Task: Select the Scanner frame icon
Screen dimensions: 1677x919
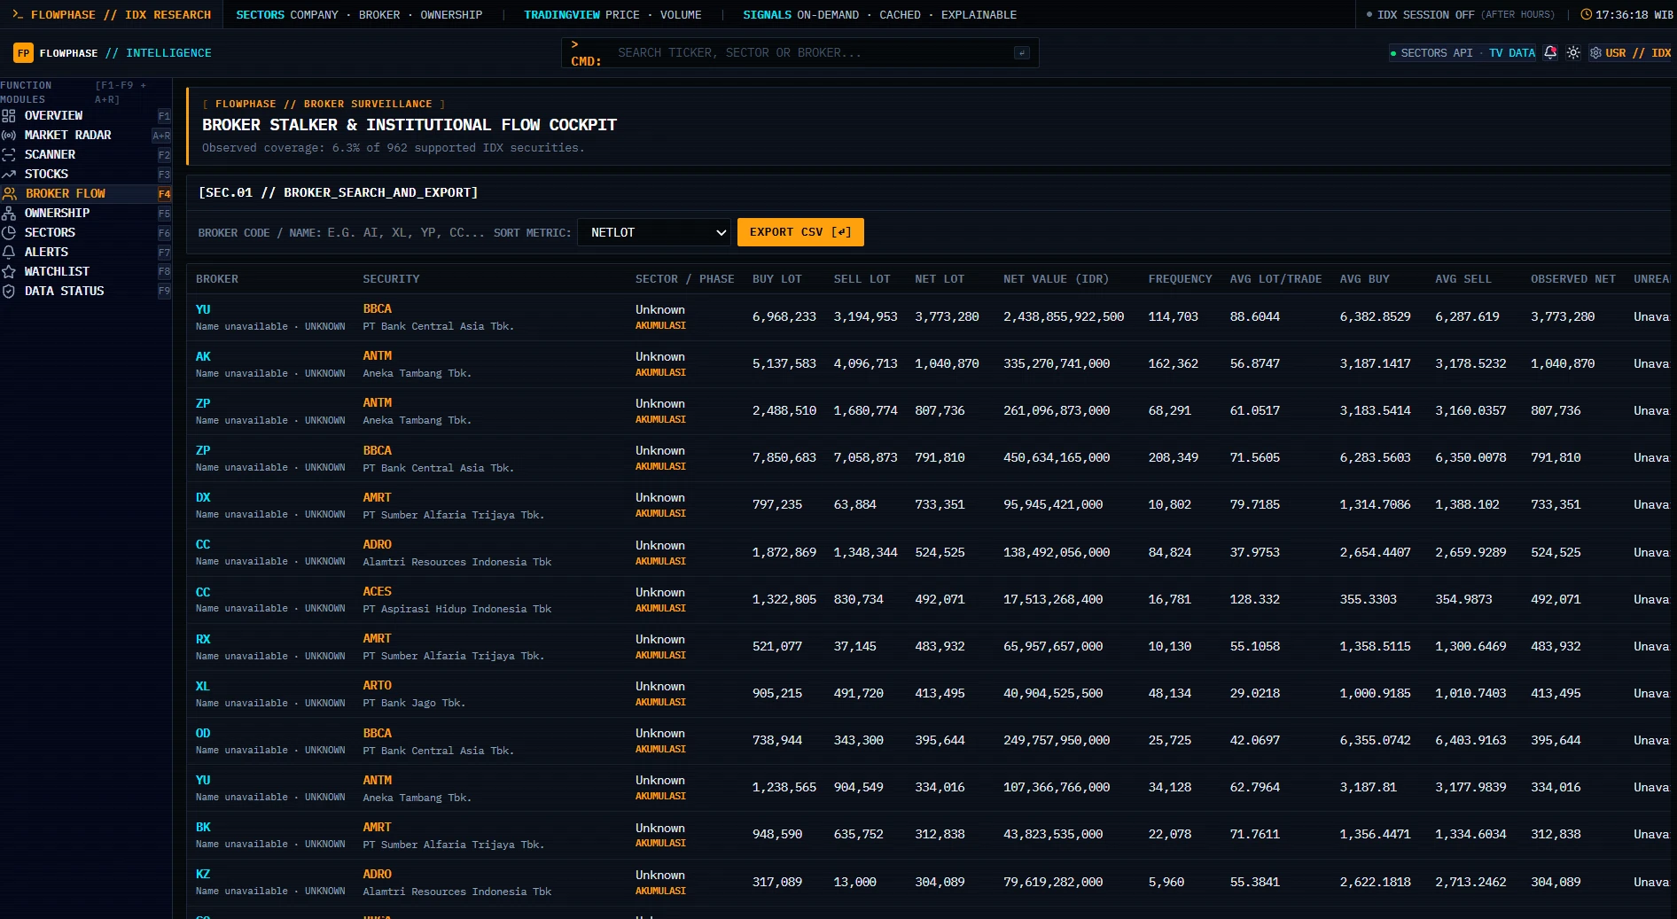Action: tap(9, 155)
